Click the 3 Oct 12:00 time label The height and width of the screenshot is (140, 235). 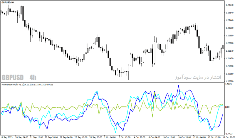[125, 137]
